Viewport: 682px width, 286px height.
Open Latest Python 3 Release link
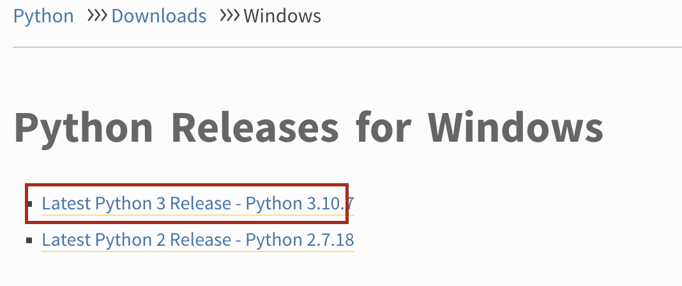197,204
